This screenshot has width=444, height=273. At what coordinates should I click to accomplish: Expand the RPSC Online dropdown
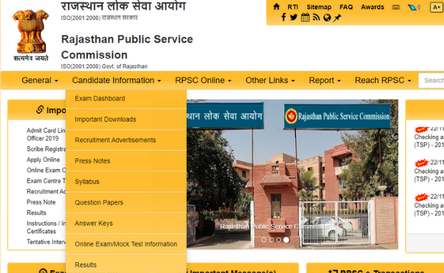(x=203, y=81)
